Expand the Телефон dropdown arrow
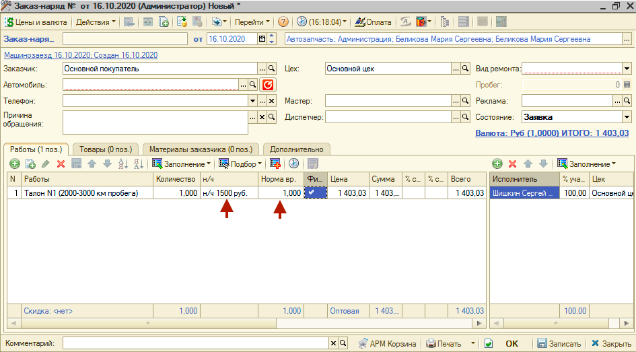This screenshot has height=352, width=636. 252,101
